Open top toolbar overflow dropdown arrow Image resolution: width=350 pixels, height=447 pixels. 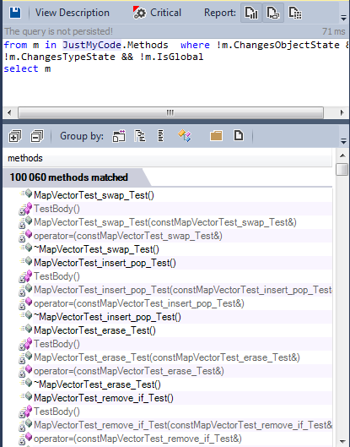coord(343,18)
